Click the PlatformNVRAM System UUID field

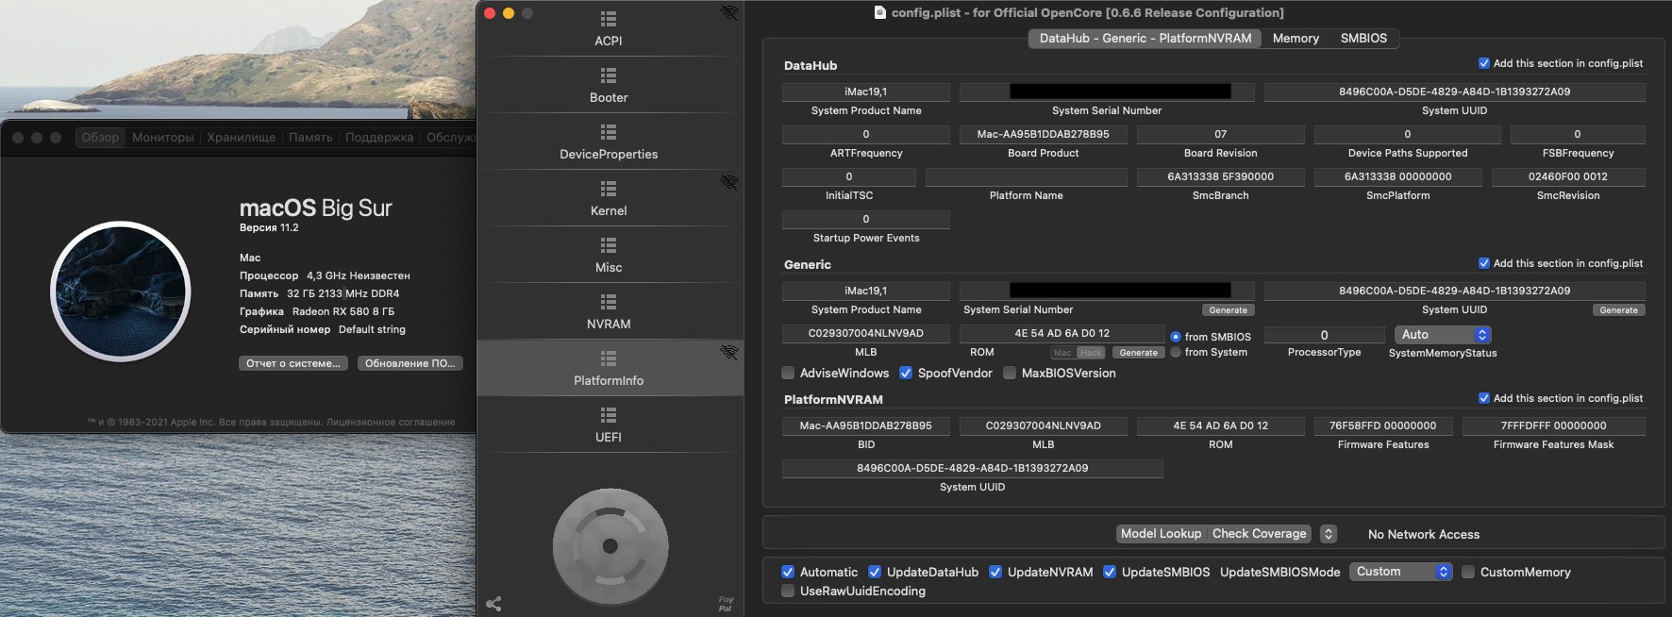click(x=973, y=468)
